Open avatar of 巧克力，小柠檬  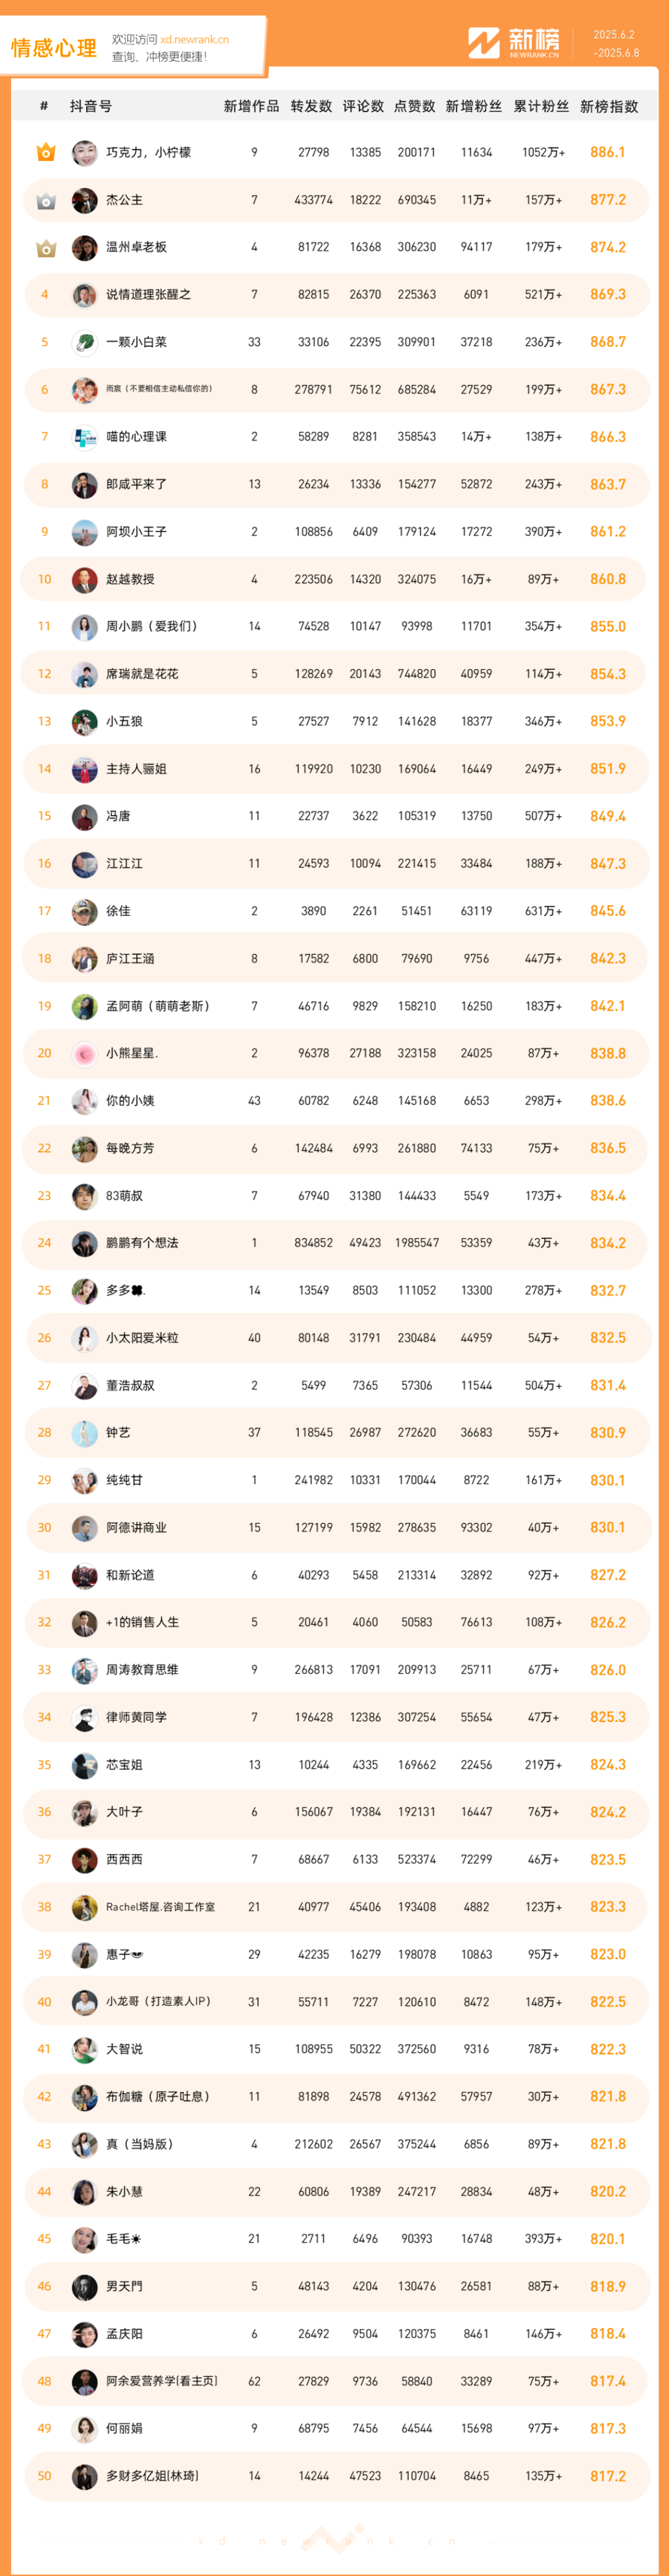click(x=84, y=152)
